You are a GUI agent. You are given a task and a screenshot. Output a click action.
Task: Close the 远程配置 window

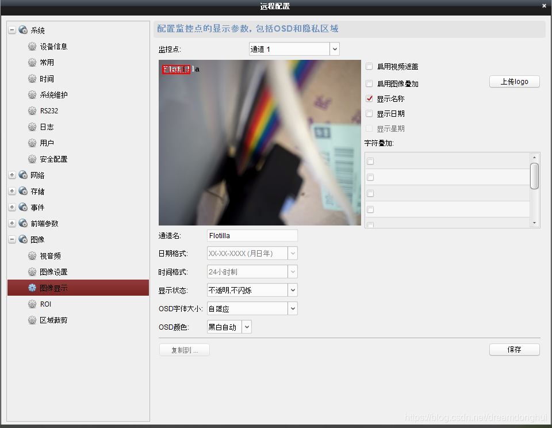pos(544,6)
